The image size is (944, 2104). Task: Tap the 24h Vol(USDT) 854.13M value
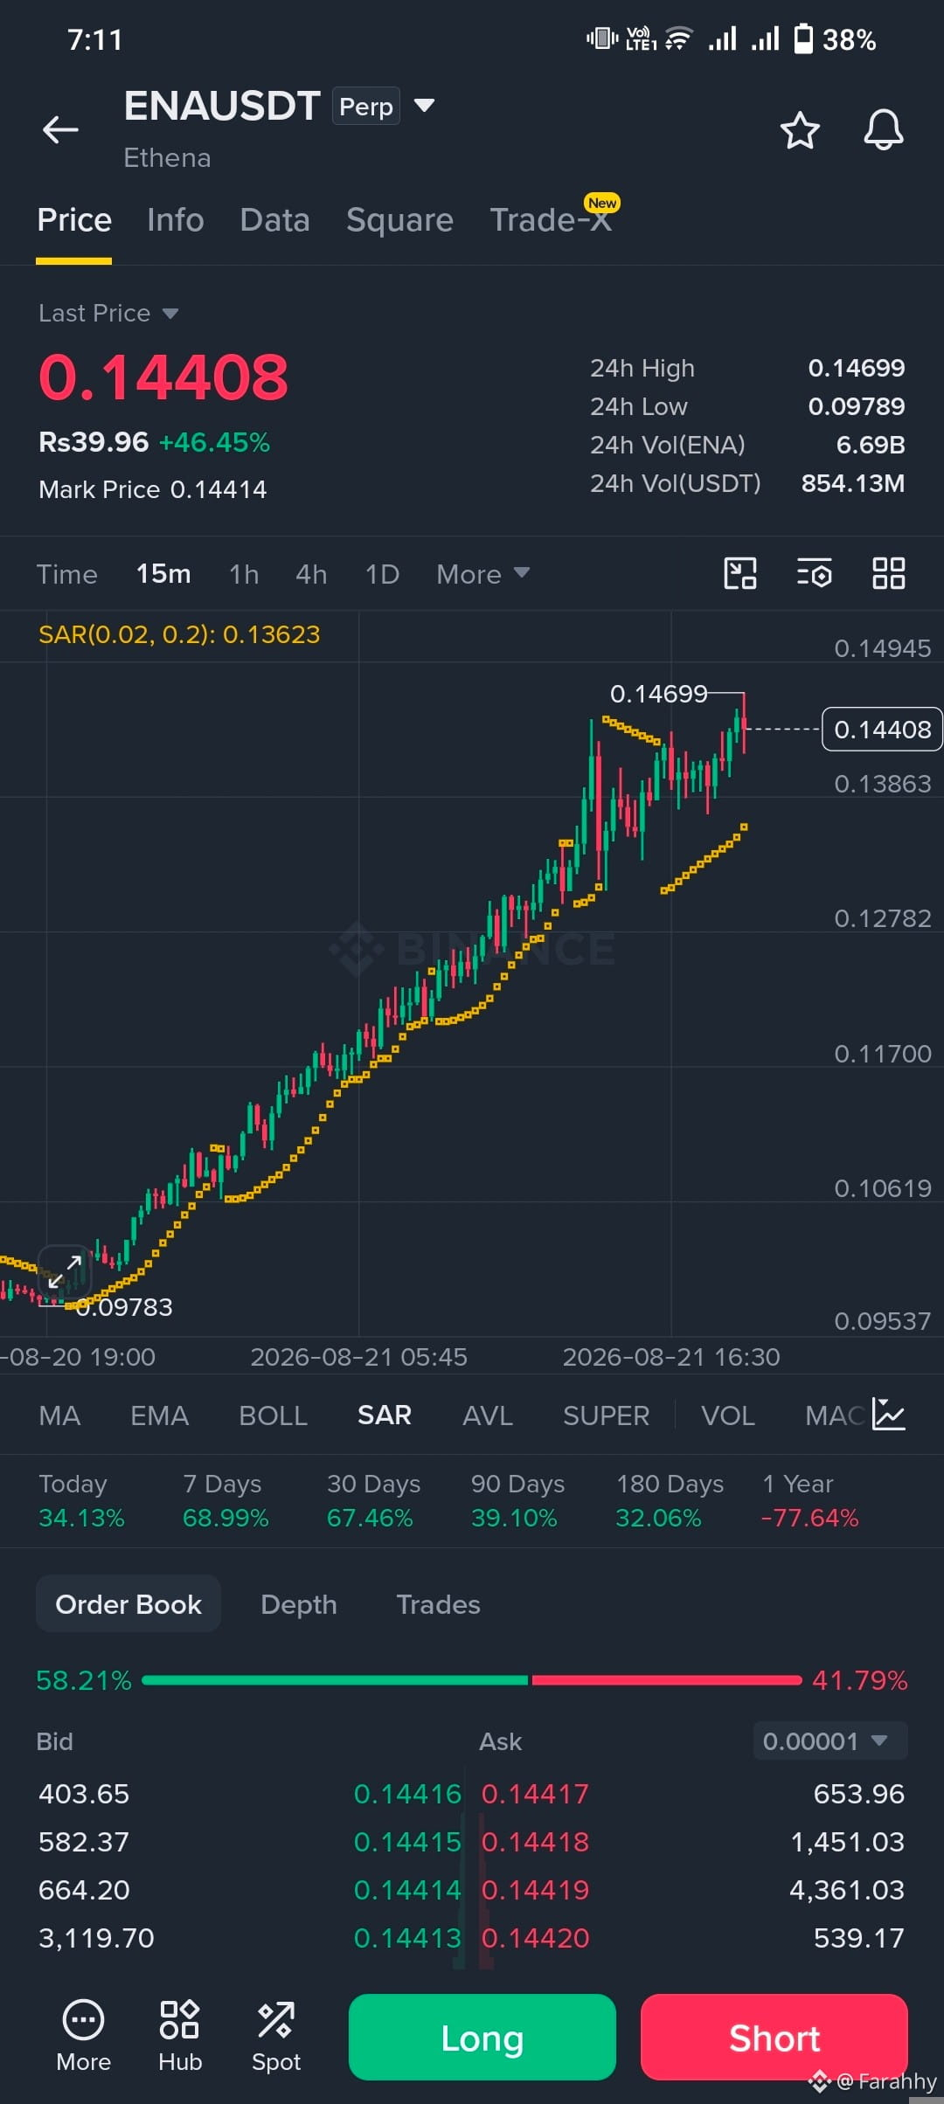pyautogui.click(x=853, y=483)
